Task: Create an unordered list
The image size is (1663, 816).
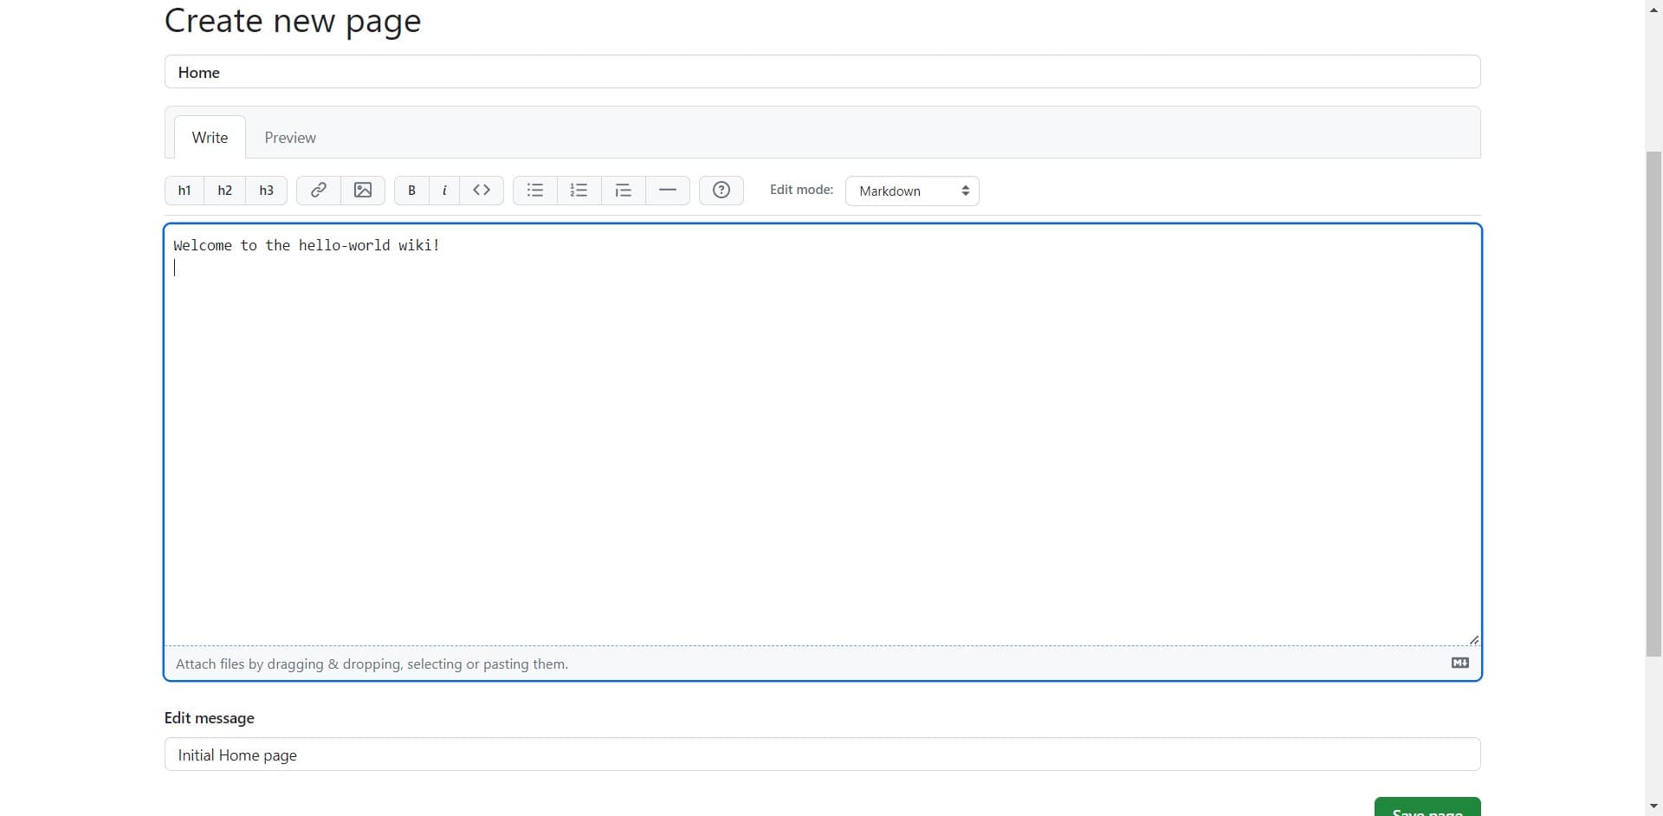Action: [x=534, y=191]
